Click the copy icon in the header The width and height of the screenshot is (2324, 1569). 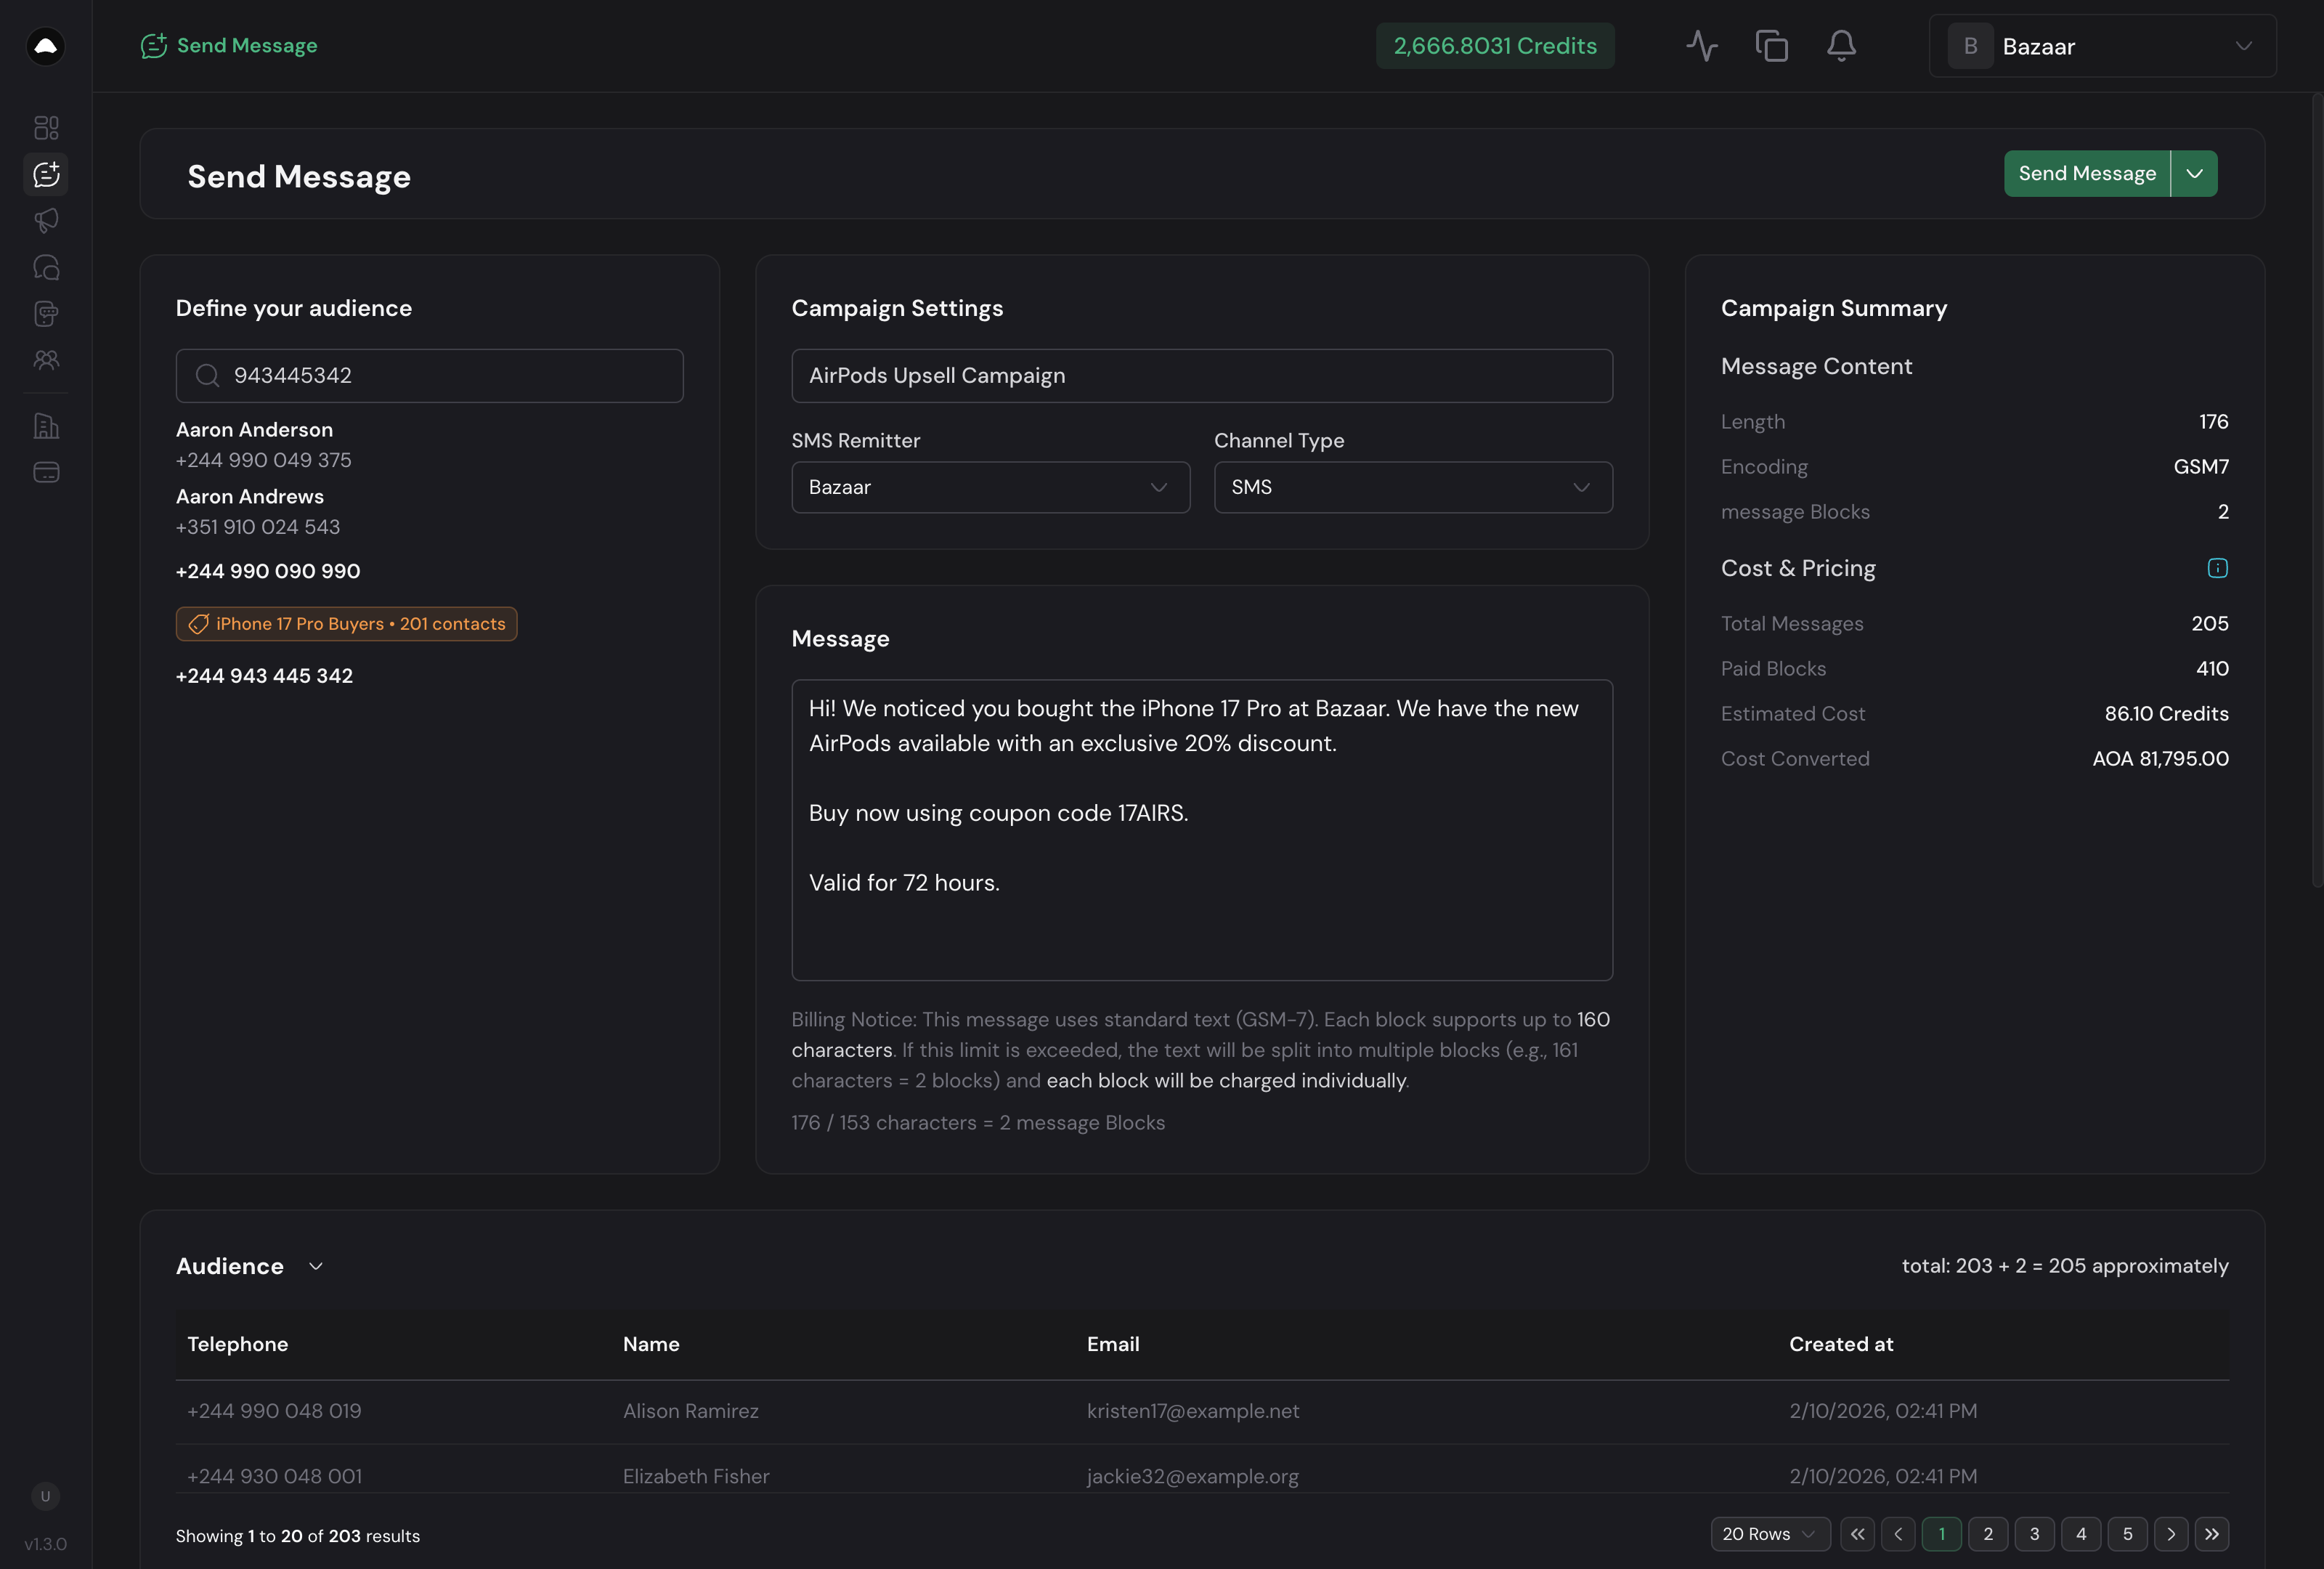1771,46
